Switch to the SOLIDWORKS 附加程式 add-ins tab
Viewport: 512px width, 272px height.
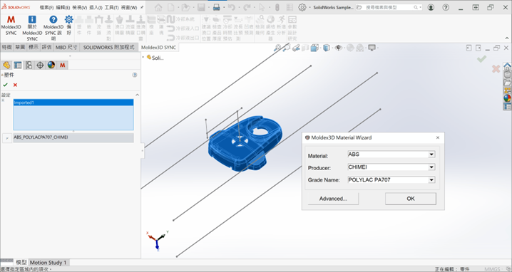pyautogui.click(x=108, y=47)
